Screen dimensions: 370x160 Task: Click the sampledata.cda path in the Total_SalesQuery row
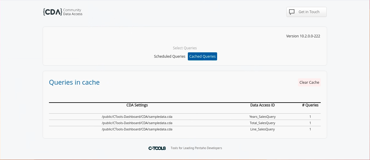137,123
